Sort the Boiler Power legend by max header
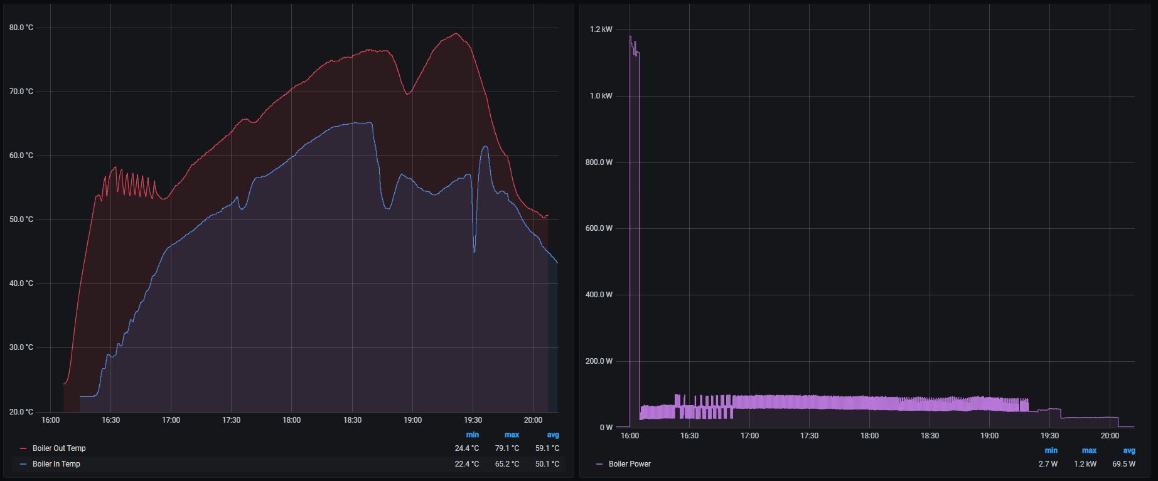The width and height of the screenshot is (1158, 481). click(1089, 450)
